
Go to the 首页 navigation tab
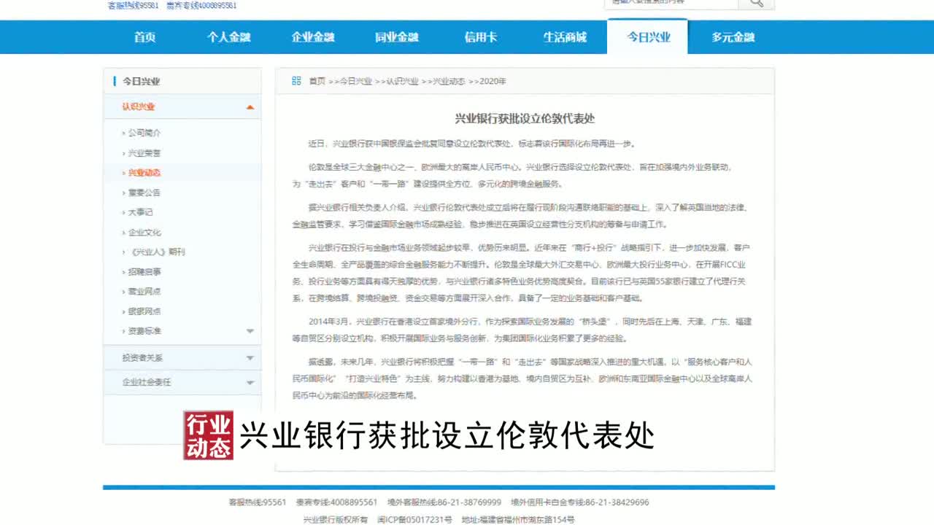pyautogui.click(x=144, y=37)
